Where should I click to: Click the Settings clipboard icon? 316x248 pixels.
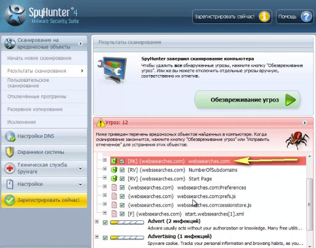(10, 184)
